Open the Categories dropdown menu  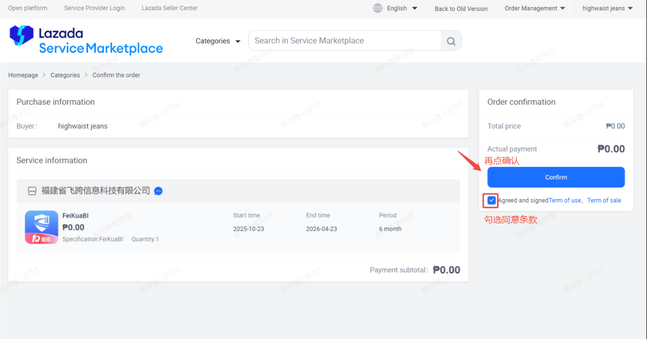(x=218, y=41)
